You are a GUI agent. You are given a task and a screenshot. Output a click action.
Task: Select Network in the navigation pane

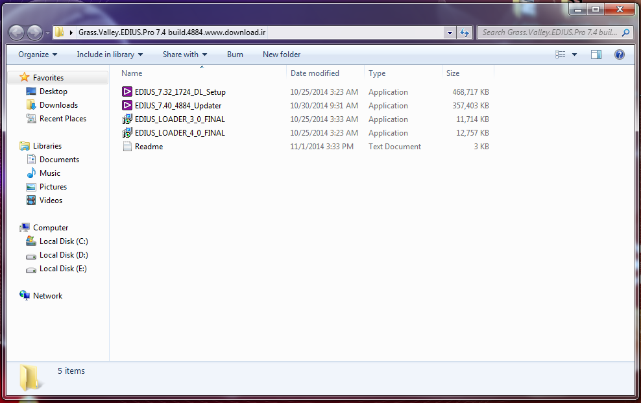48,295
